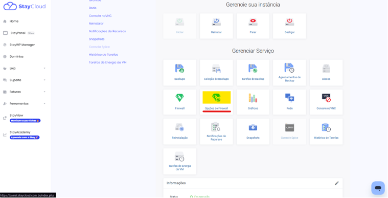This screenshot has height=198, width=388.
Task: Open Histórico de Tarefas submenu link
Action: (103, 55)
